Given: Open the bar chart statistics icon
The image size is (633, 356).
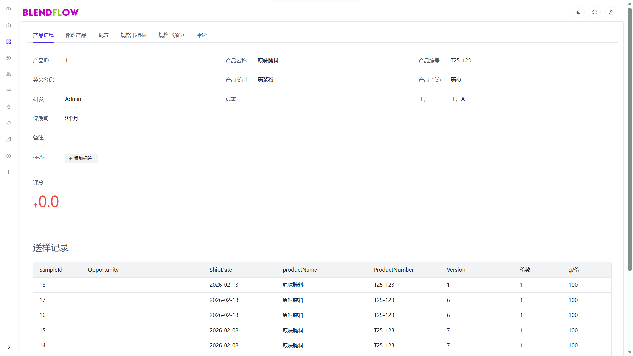Looking at the screenshot, I should 9,139.
